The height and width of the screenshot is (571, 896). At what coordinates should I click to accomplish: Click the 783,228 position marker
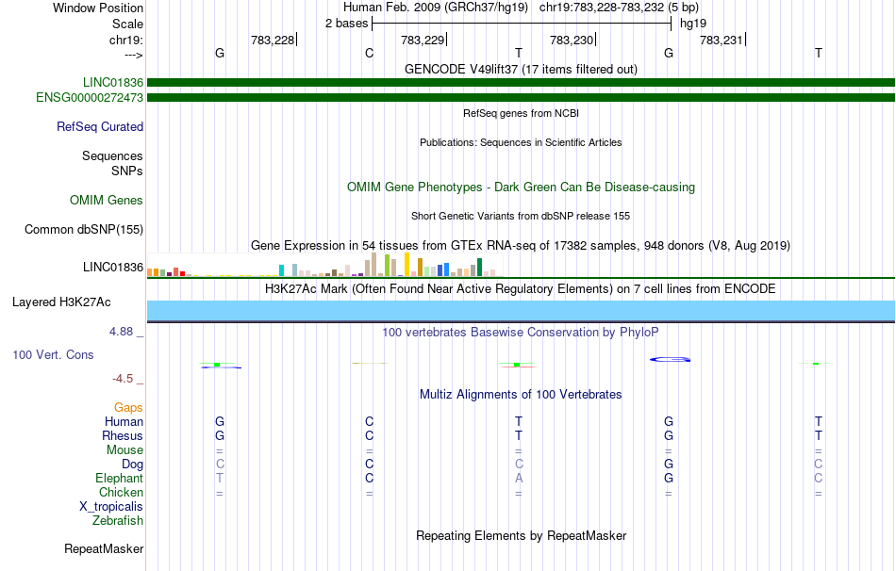pos(274,40)
